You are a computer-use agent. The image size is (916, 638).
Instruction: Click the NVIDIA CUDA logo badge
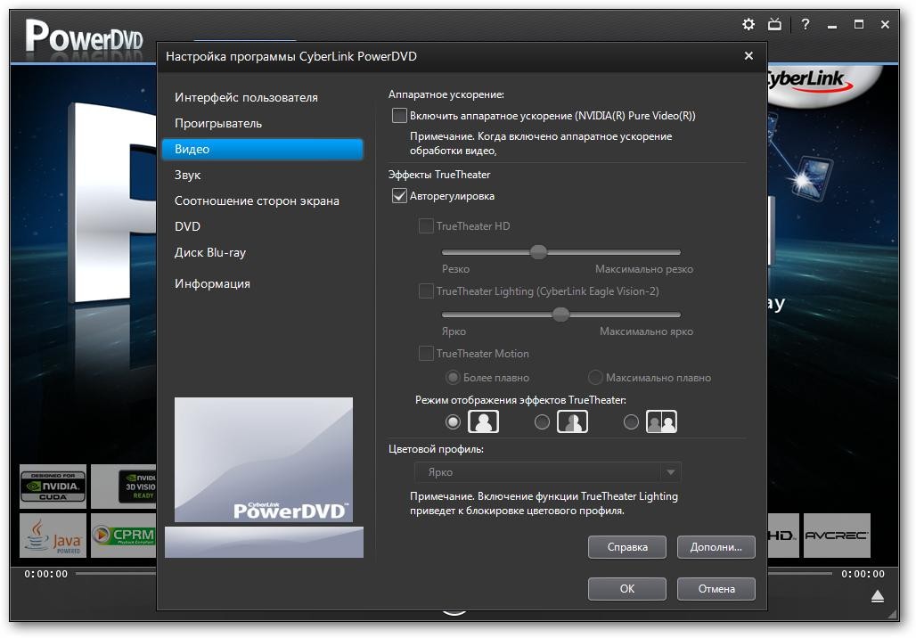click(53, 487)
